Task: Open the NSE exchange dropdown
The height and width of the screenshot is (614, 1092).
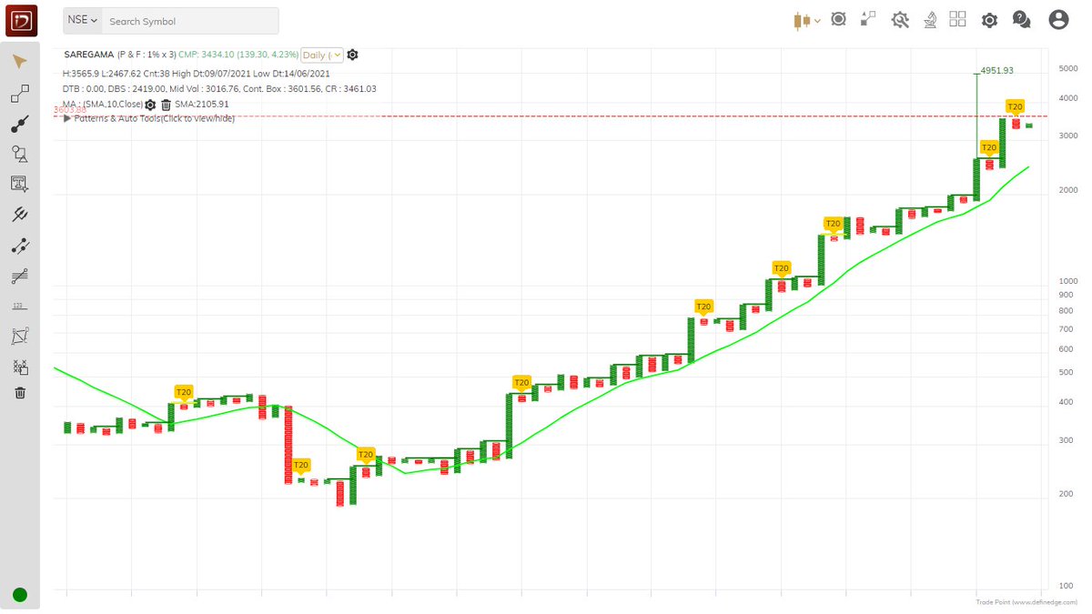Action: point(82,20)
